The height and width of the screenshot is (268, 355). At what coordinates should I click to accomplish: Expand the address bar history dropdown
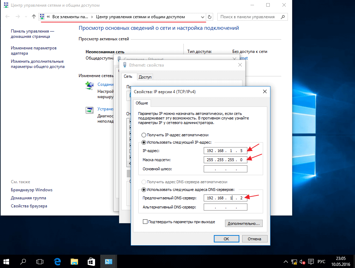(203, 17)
